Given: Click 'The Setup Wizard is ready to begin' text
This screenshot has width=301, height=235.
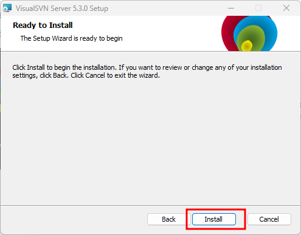Looking at the screenshot, I should [71, 38].
